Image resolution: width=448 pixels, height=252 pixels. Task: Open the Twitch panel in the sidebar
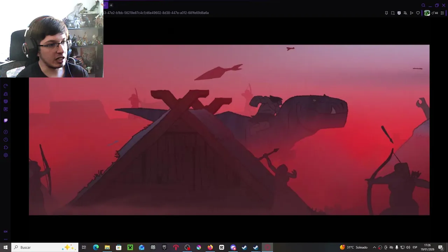point(6,120)
